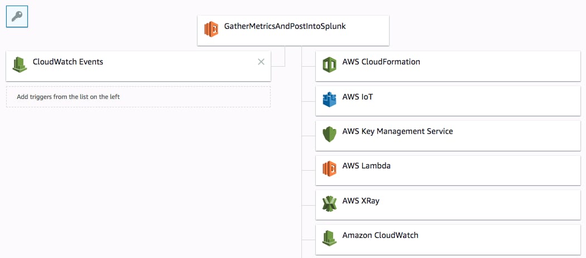Click the key permissions icon
This screenshot has height=258, width=586.
tap(17, 16)
